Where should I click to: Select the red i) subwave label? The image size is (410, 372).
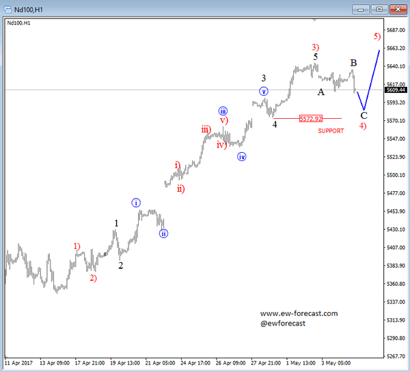pyautogui.click(x=178, y=165)
